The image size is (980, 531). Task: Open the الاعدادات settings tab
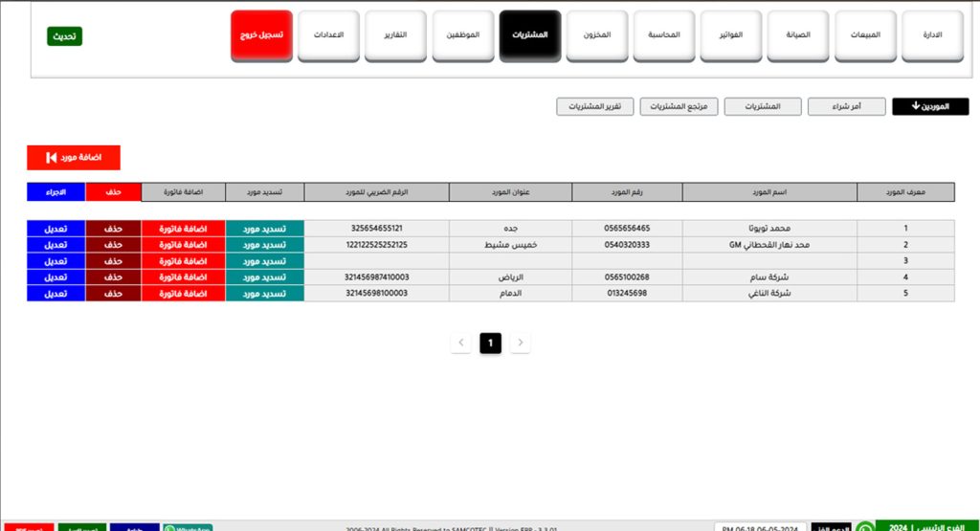[328, 35]
